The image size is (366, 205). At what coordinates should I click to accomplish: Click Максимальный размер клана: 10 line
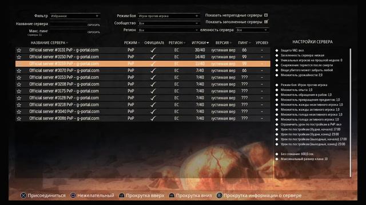(304, 159)
